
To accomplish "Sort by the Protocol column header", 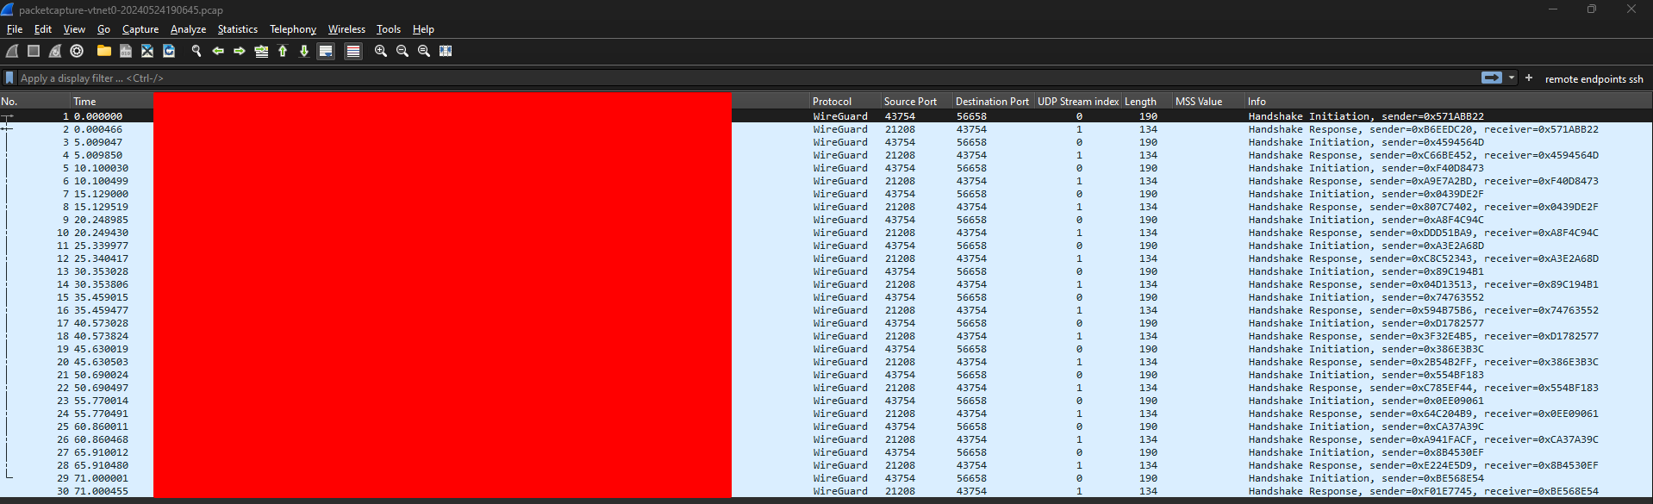I will coord(845,101).
